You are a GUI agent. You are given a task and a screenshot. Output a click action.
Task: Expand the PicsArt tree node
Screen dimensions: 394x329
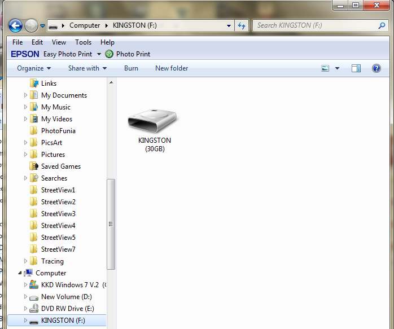pyautogui.click(x=25, y=143)
